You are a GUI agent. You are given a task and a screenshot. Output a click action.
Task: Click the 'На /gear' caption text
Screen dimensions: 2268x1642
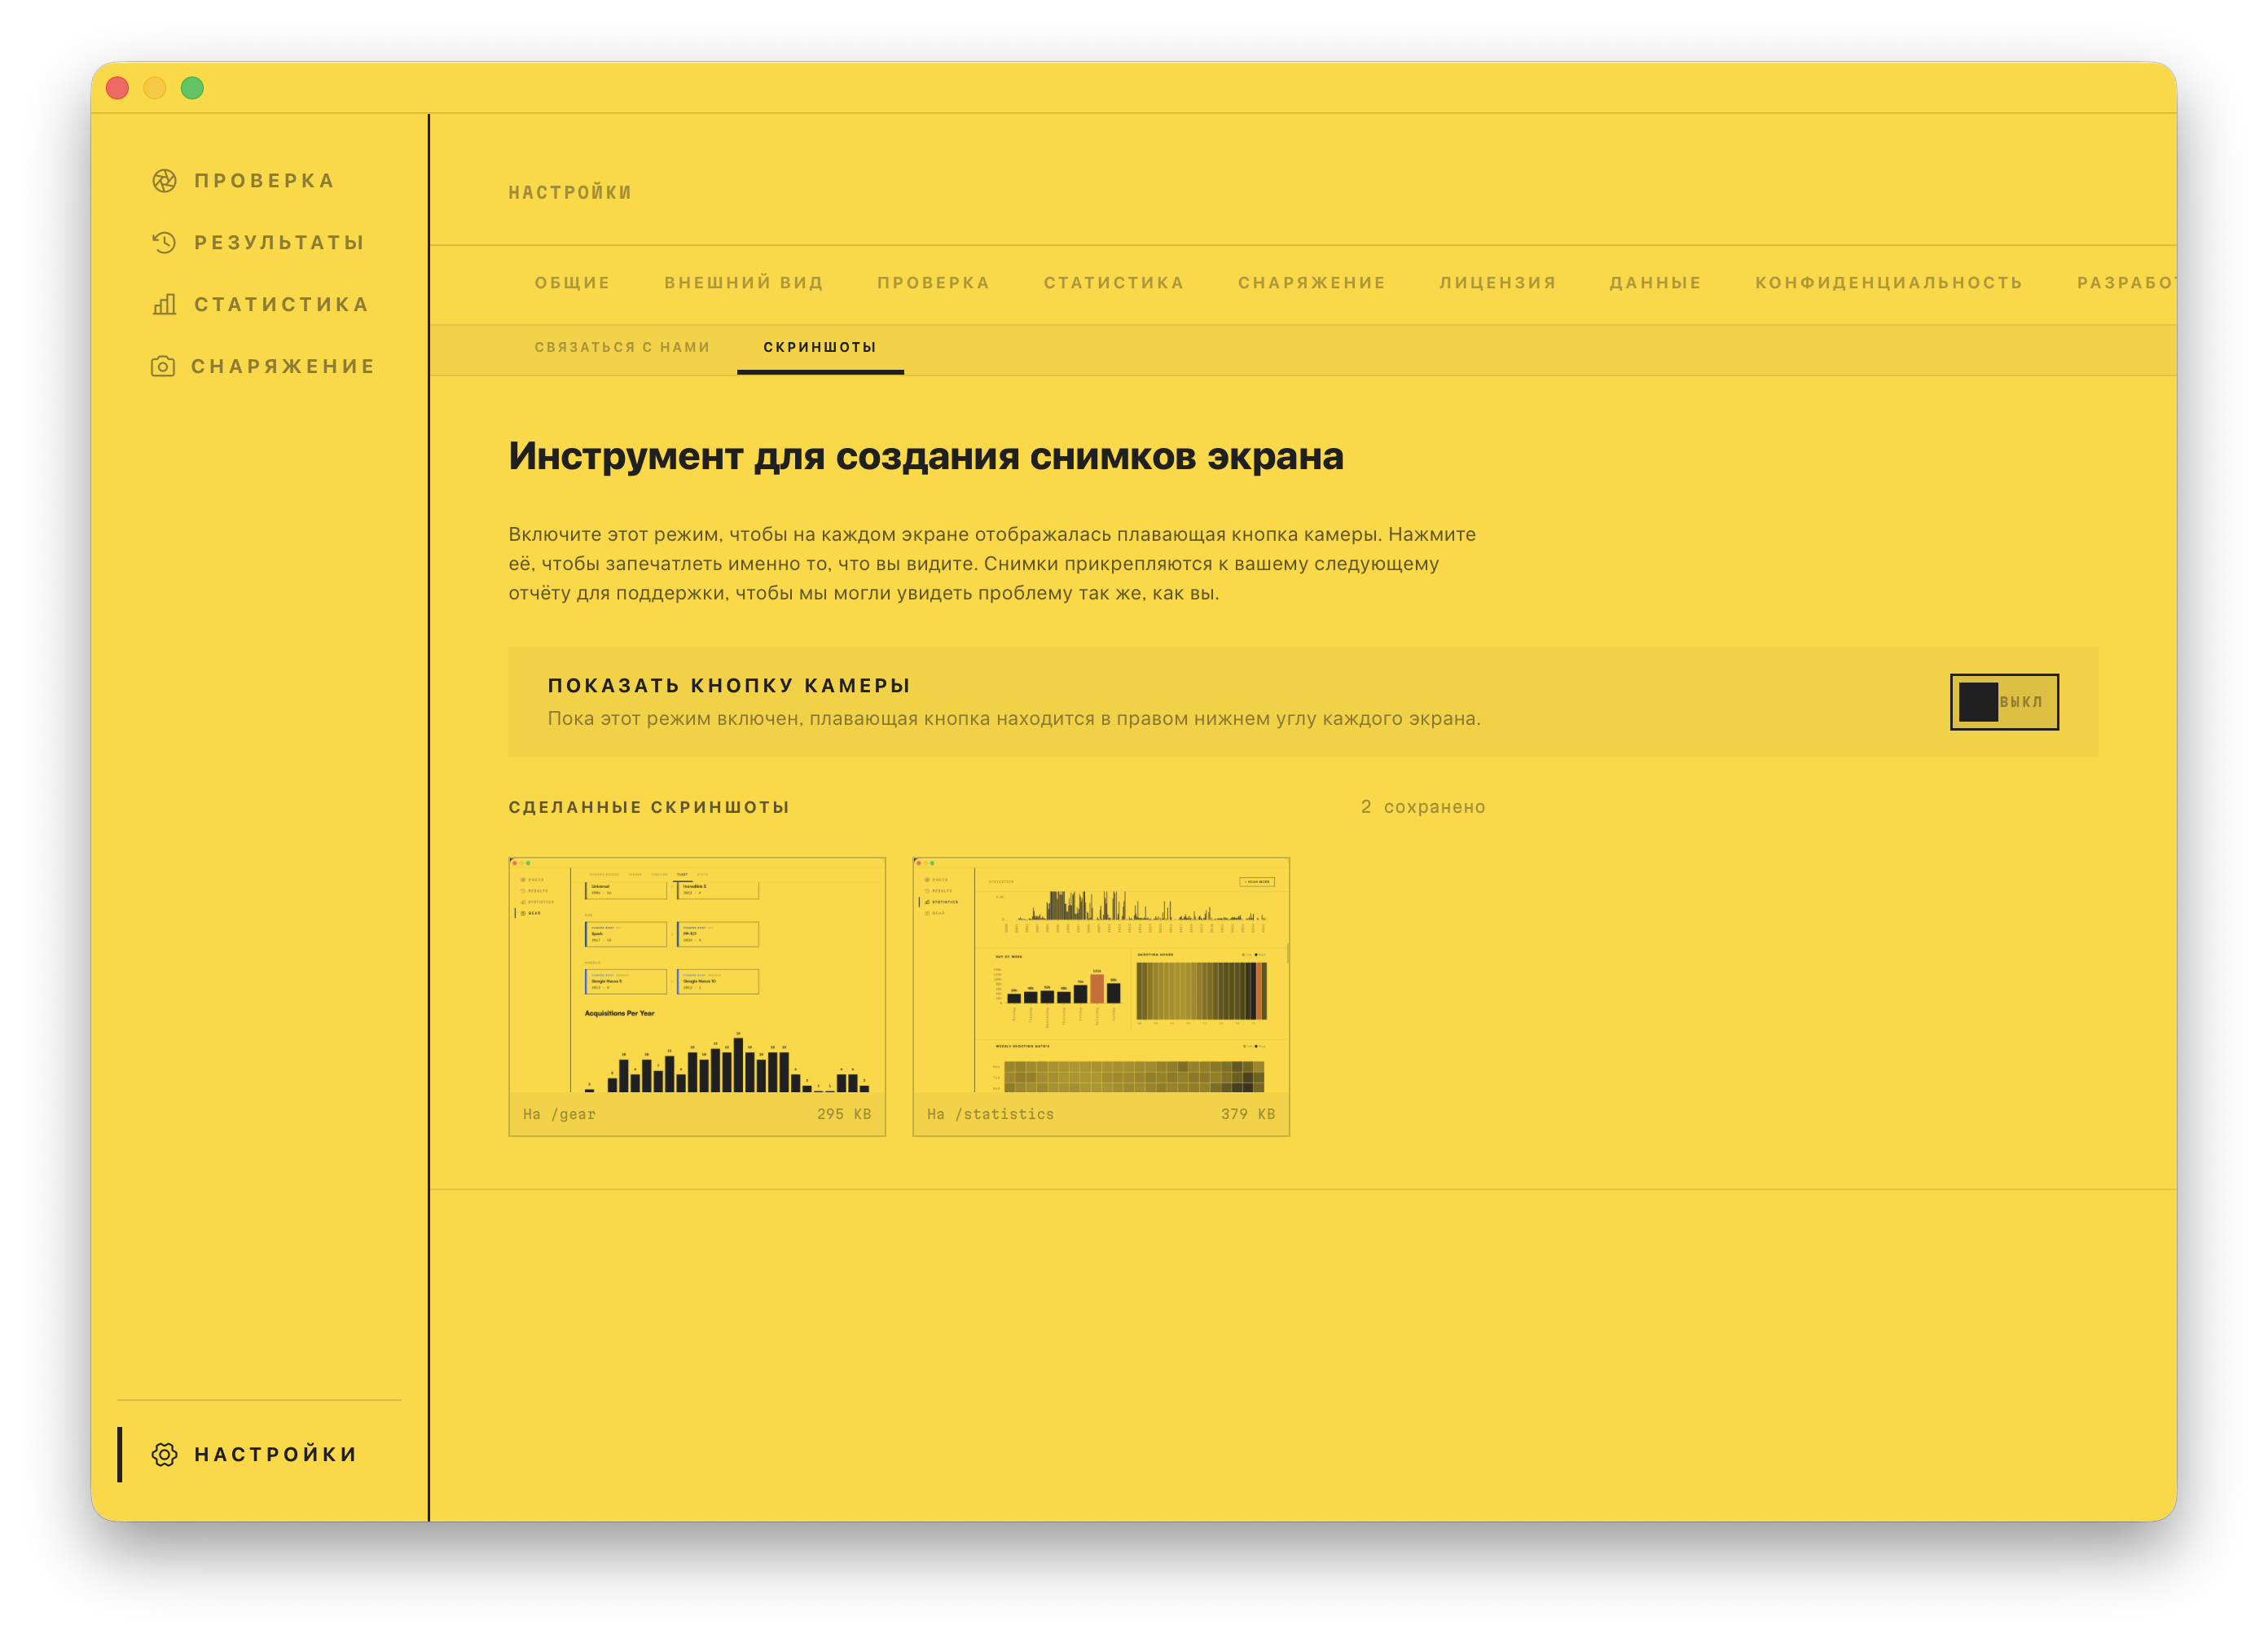pyautogui.click(x=559, y=1114)
